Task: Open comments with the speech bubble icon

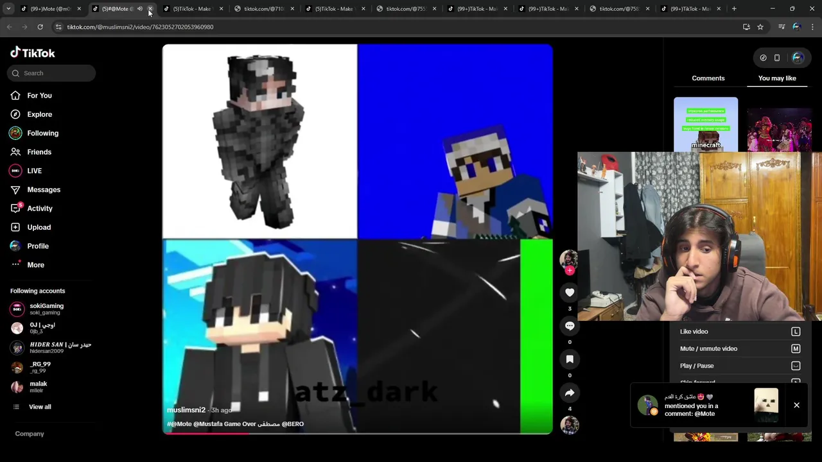Action: [570, 326]
